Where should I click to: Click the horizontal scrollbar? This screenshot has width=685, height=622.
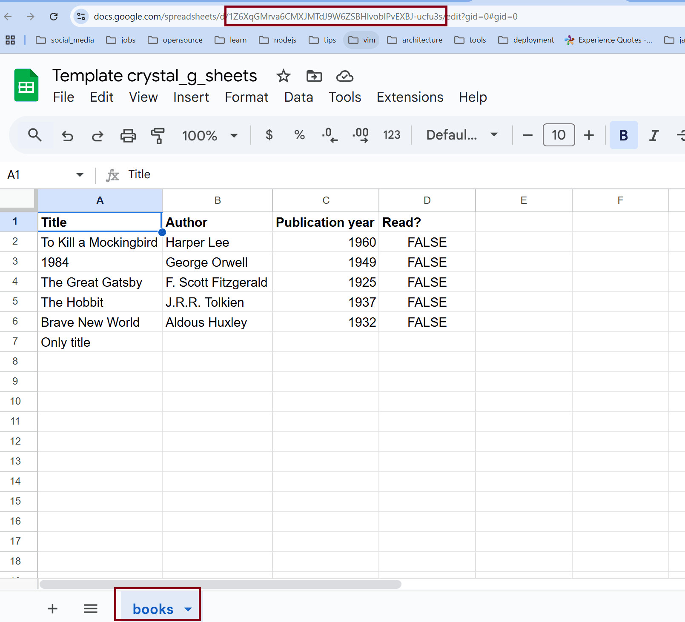pos(221,585)
